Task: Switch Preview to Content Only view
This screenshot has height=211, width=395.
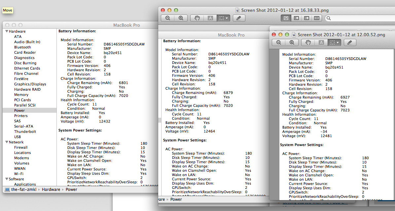Action: (x=286, y=18)
